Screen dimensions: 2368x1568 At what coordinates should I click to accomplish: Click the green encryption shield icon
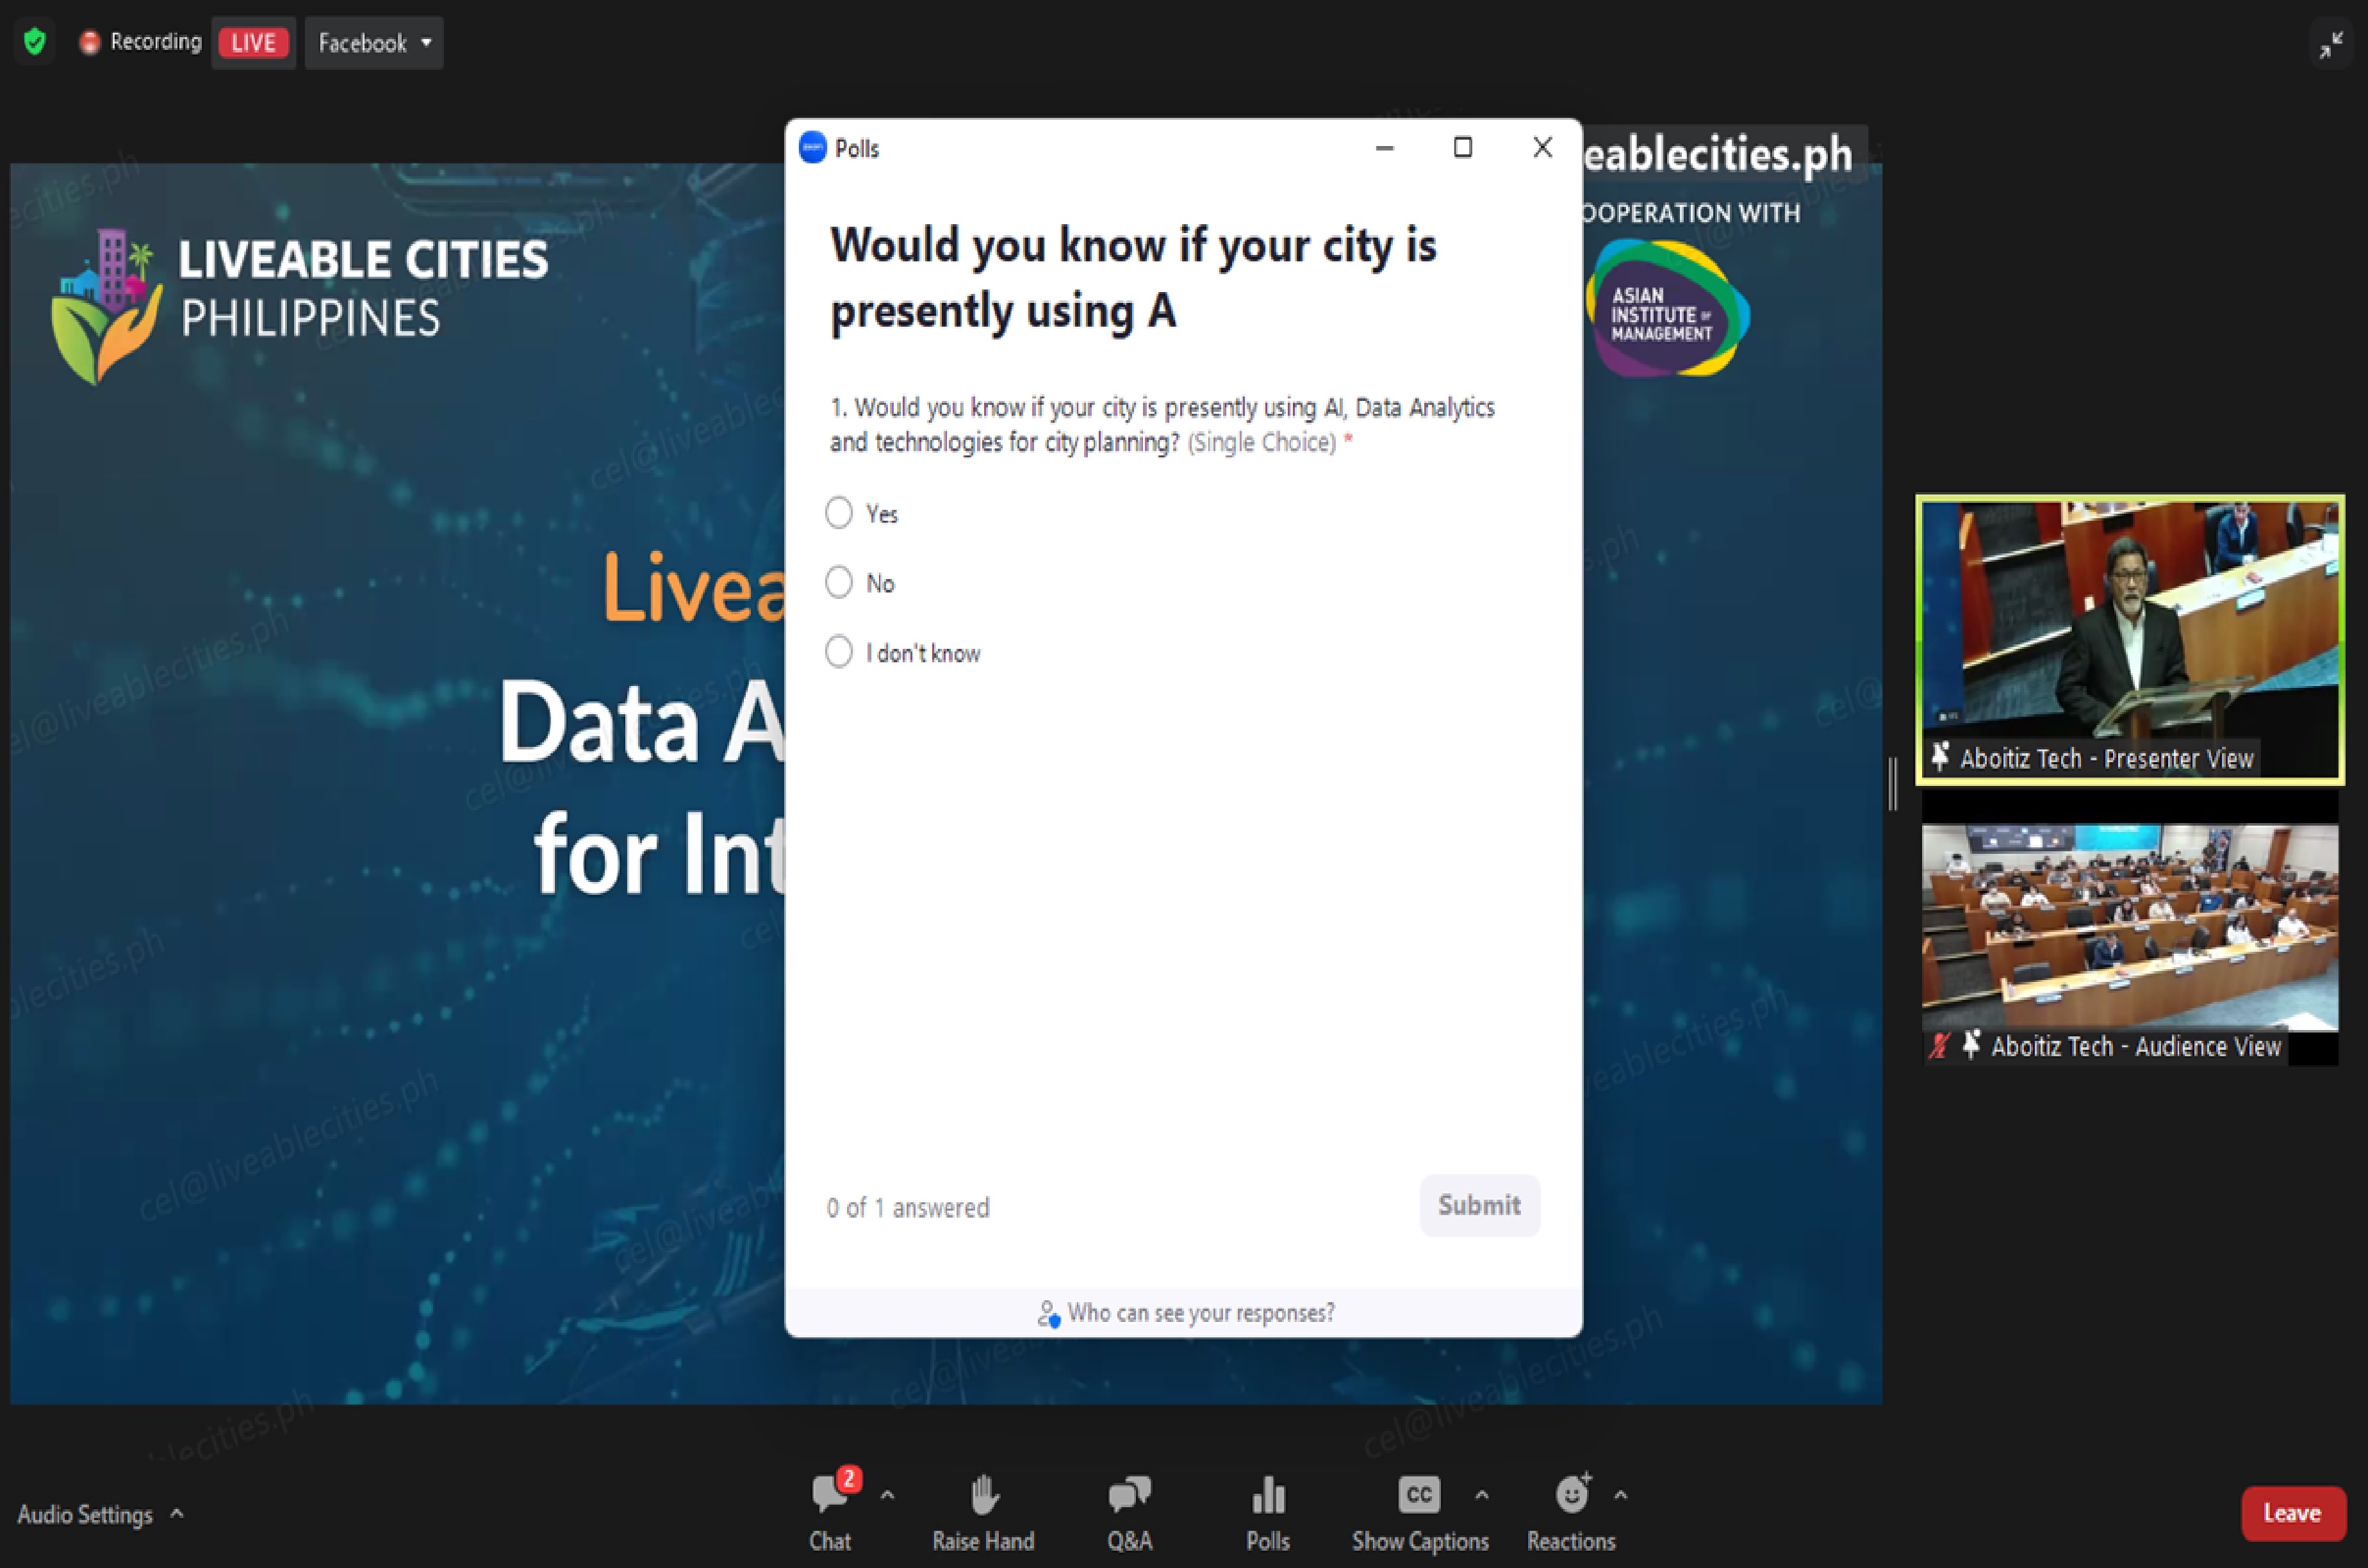tap(35, 42)
